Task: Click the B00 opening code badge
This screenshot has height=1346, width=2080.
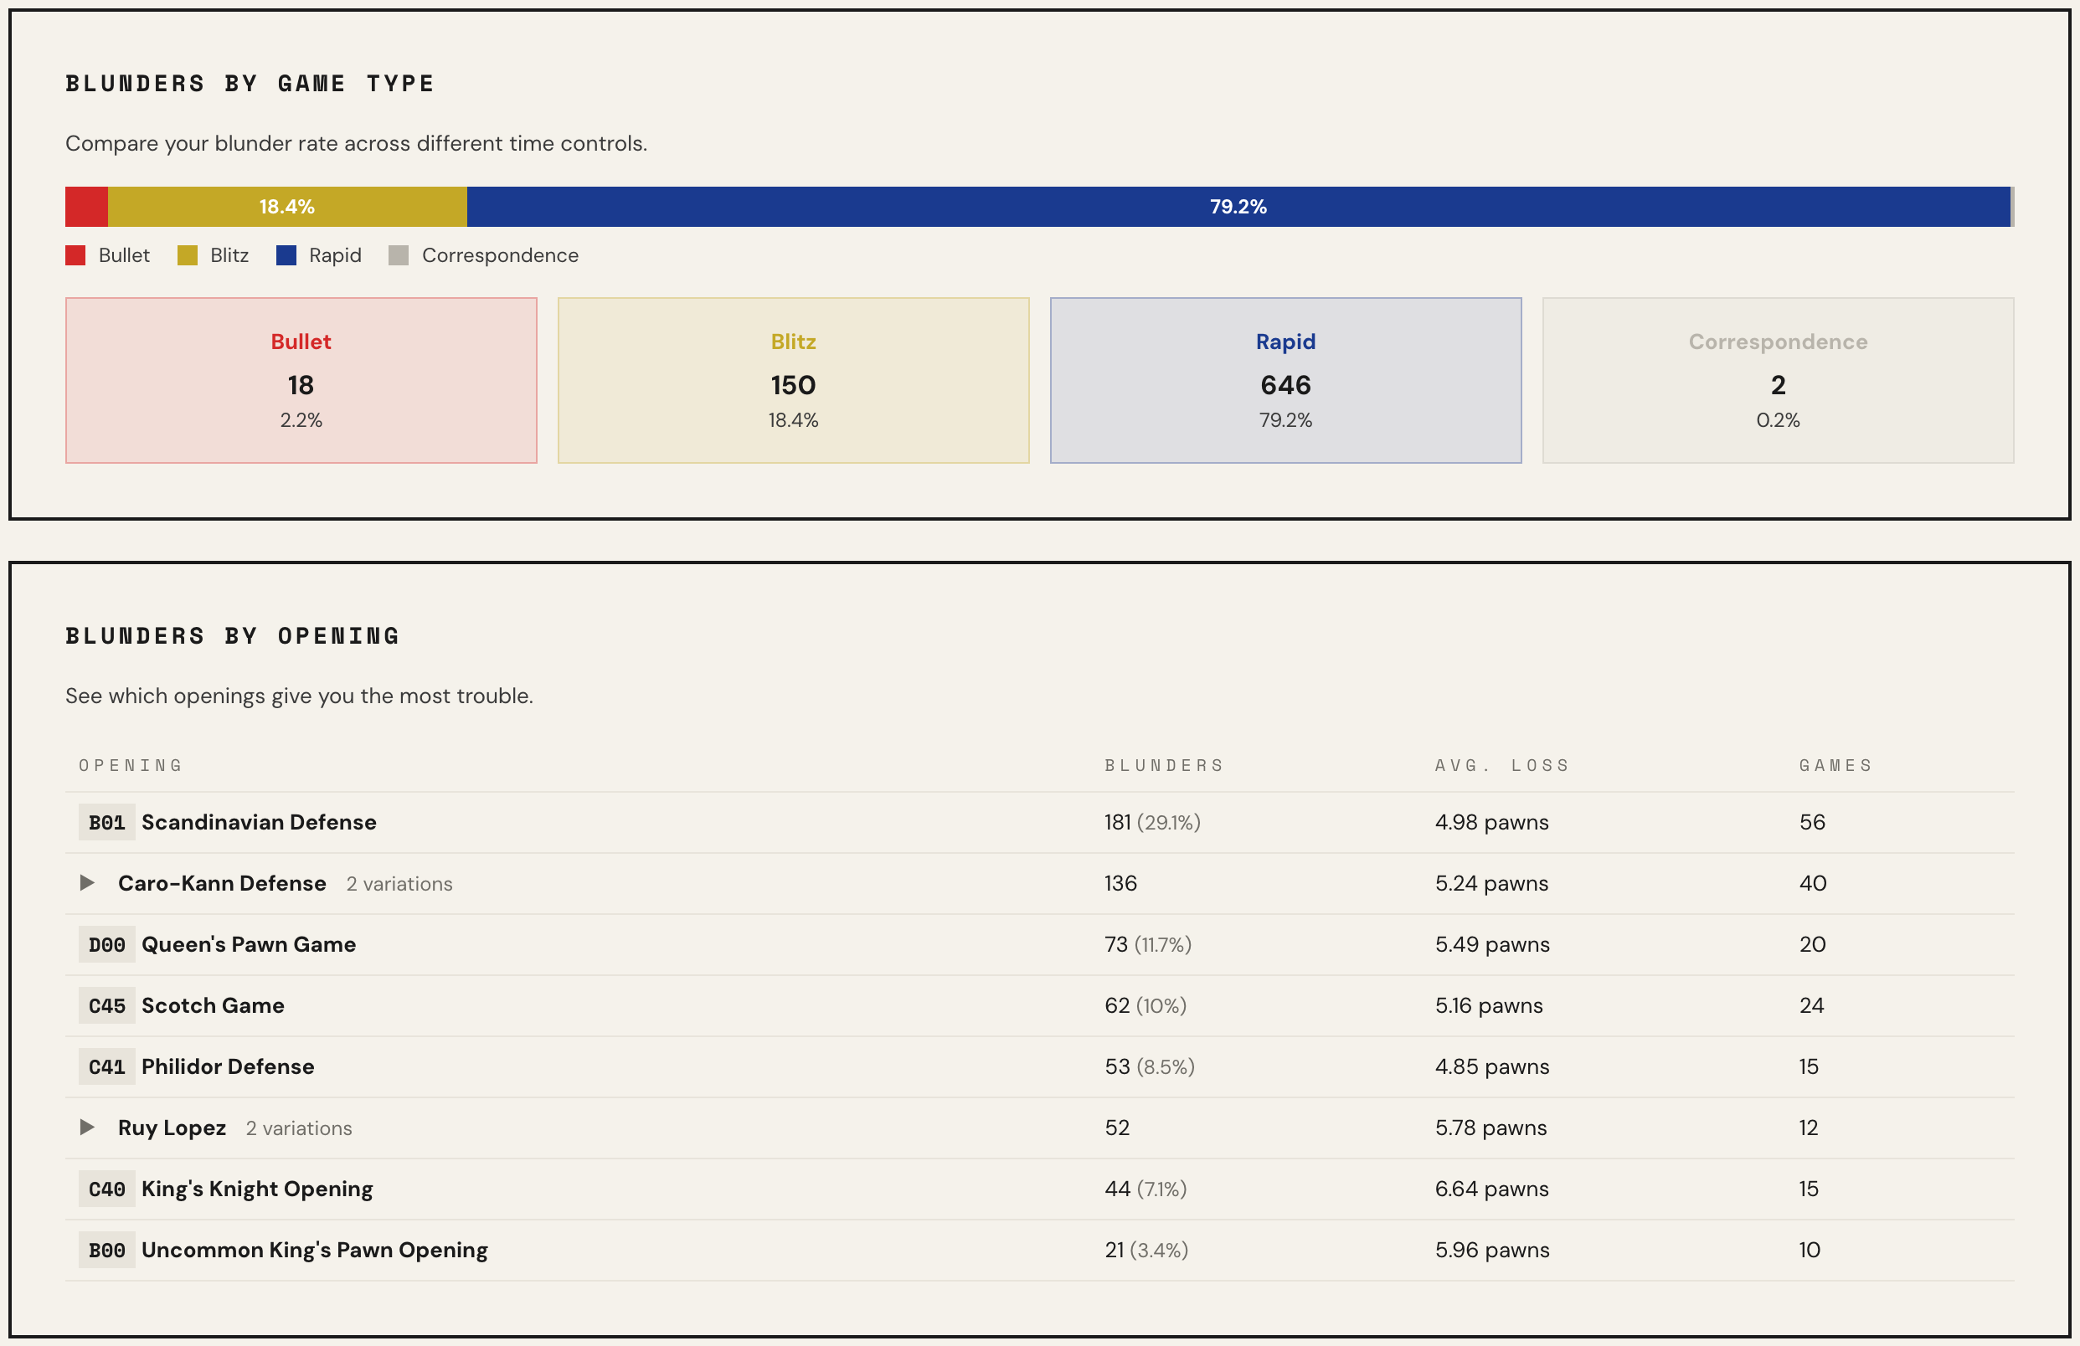Action: point(106,1250)
